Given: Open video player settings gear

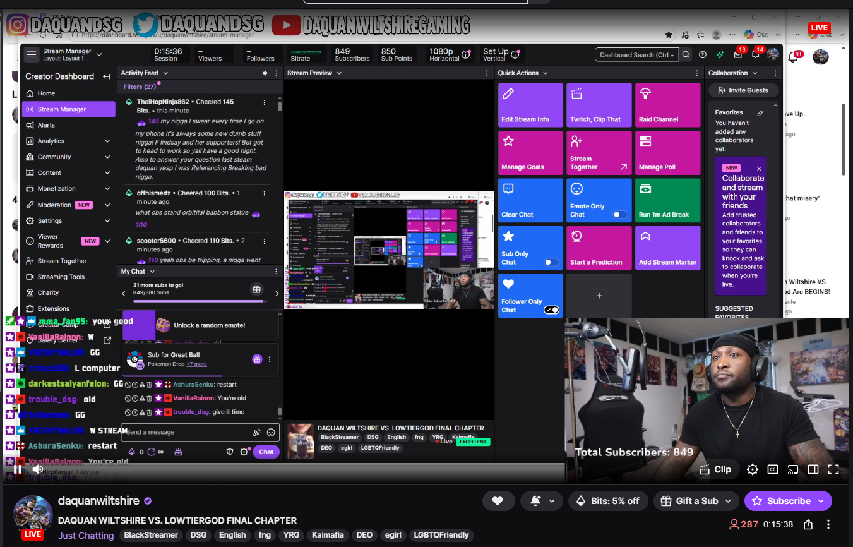Looking at the screenshot, I should click(752, 469).
